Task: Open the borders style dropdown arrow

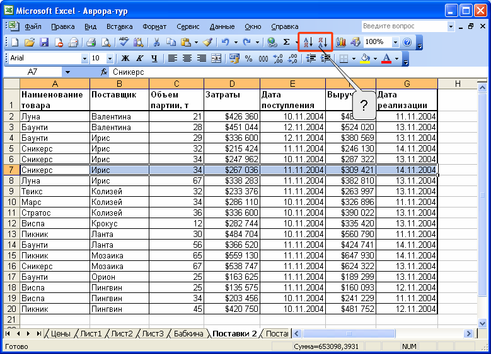Action: tap(354, 58)
